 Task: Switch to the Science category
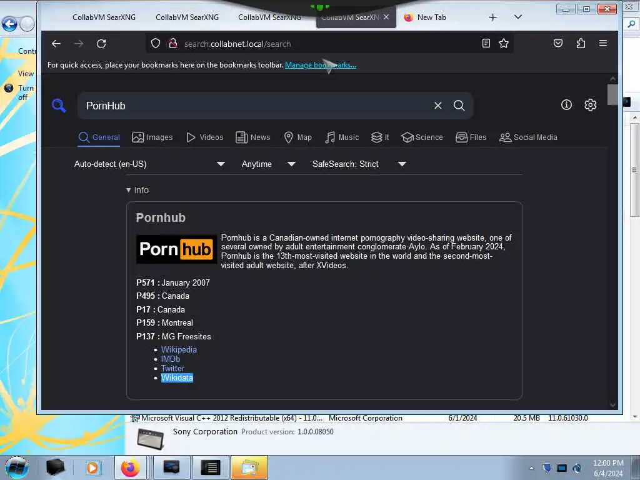tap(422, 137)
